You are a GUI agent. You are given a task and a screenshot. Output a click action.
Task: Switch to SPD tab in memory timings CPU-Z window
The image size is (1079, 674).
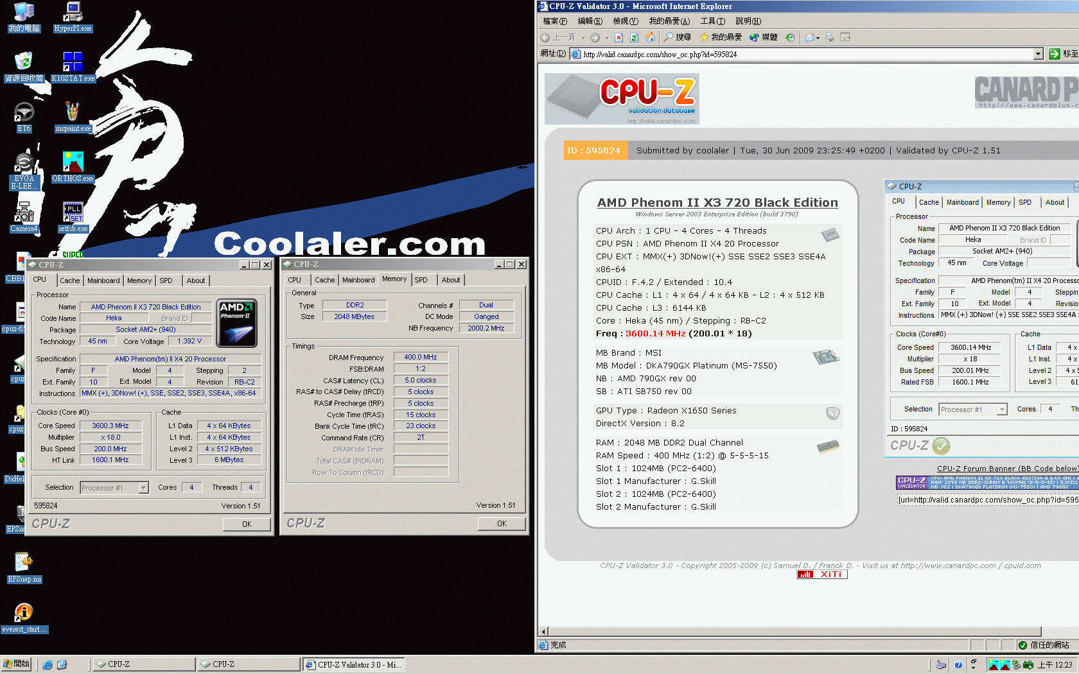tap(421, 280)
